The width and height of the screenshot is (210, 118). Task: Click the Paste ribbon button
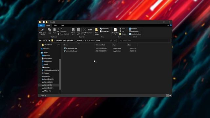point(54,31)
